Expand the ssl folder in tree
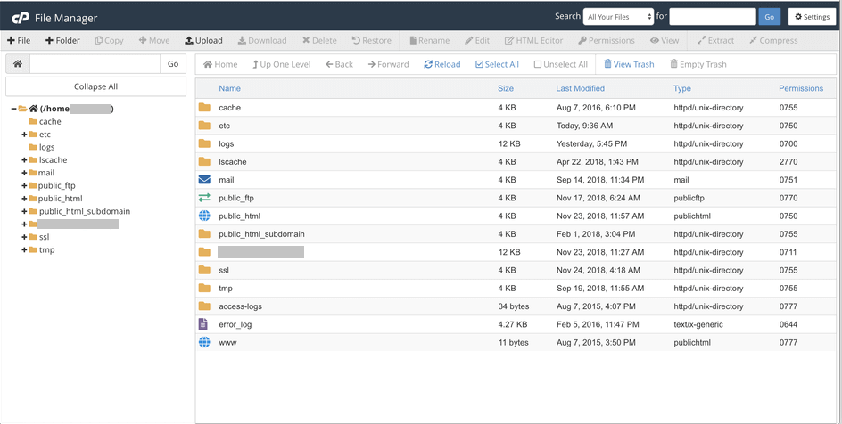The width and height of the screenshot is (842, 424). point(24,237)
